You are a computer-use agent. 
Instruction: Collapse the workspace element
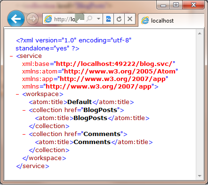(x=17, y=94)
